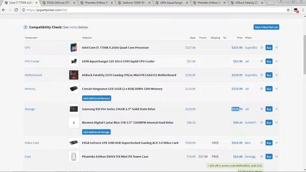Switch to the ASRock Fatal1ty browser tab

(x=247, y=3)
